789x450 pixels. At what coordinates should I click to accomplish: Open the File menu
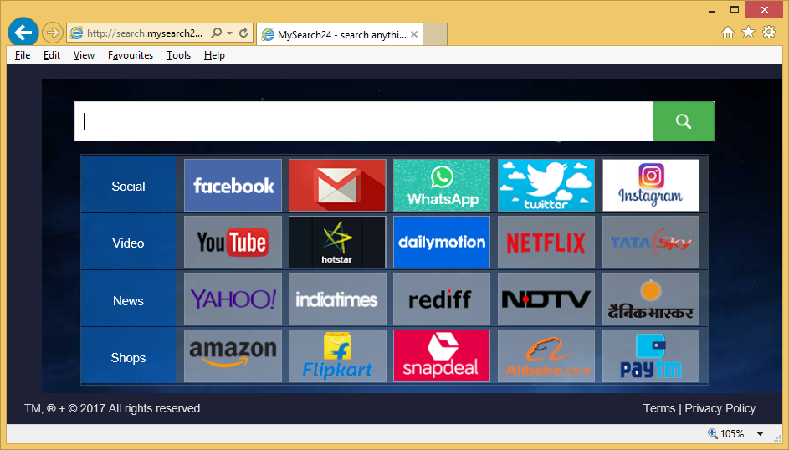tap(23, 55)
